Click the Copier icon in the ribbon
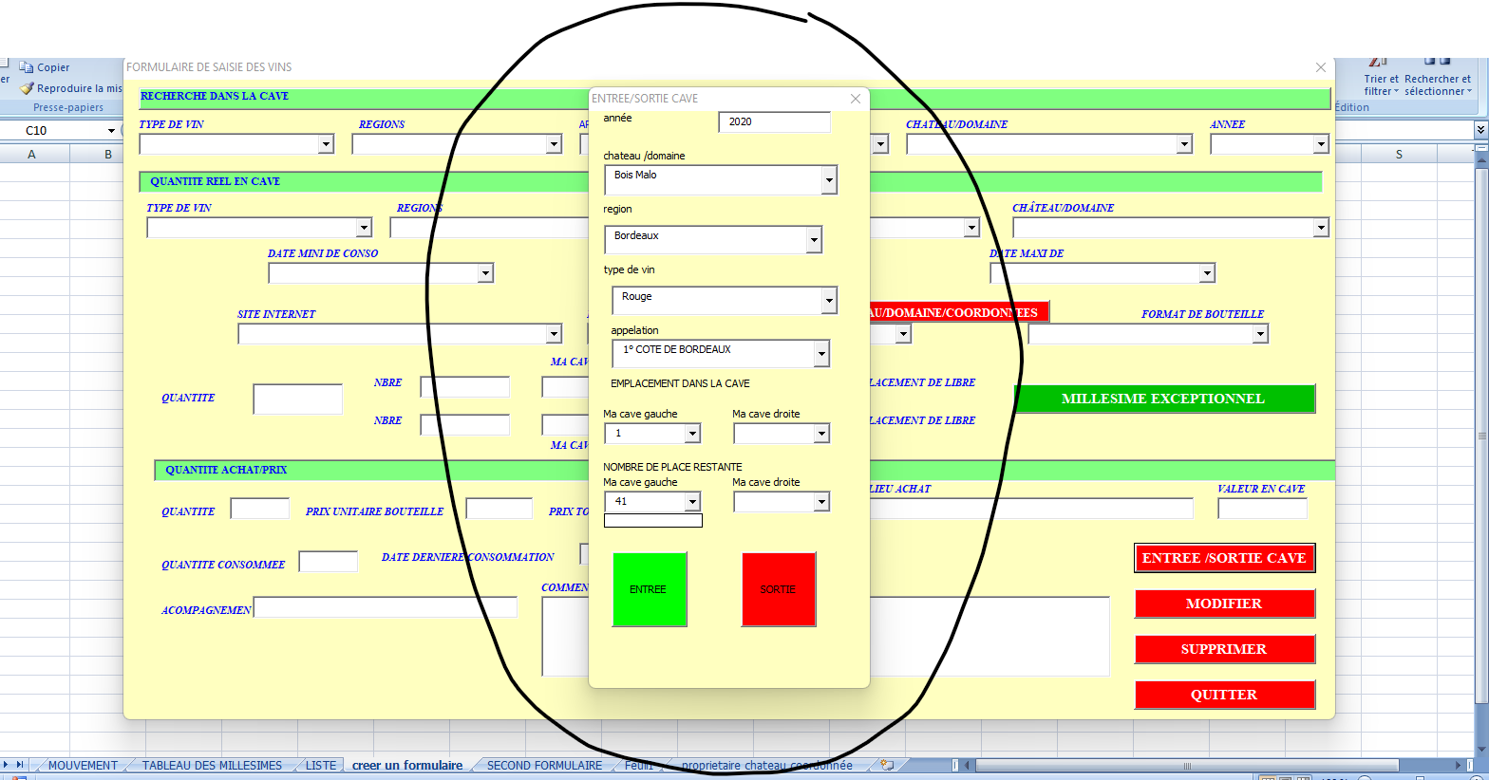The height and width of the screenshot is (780, 1489). click(x=28, y=67)
